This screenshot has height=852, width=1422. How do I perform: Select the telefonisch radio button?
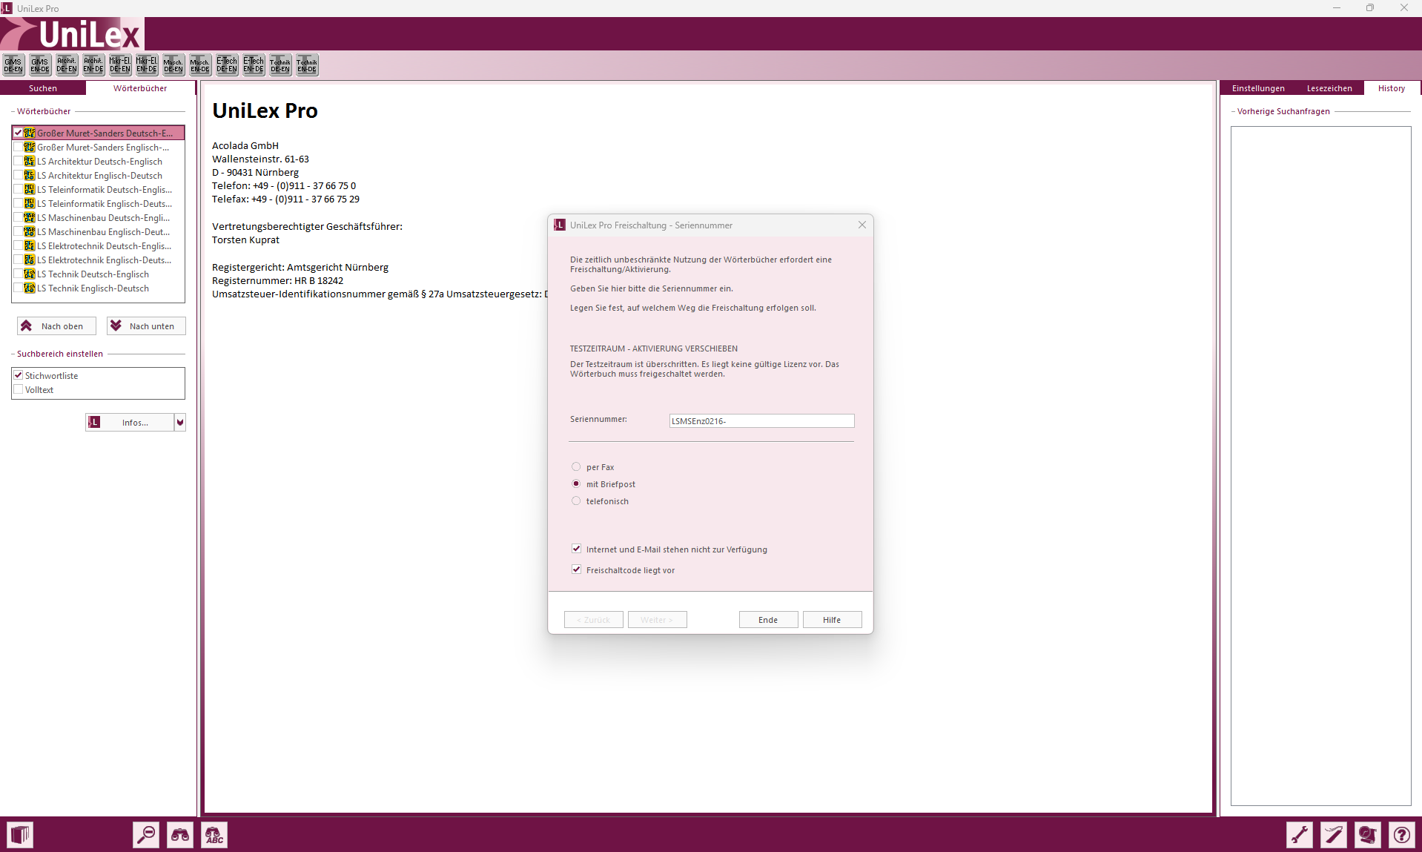pyautogui.click(x=576, y=501)
